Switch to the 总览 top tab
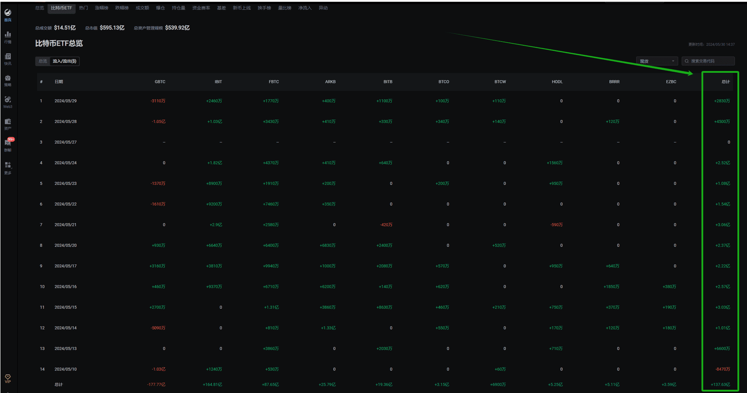 40,8
